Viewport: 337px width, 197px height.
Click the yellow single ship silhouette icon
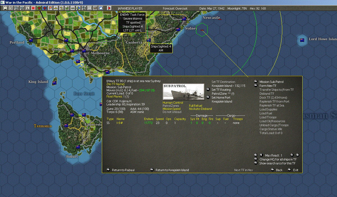[56, 8]
